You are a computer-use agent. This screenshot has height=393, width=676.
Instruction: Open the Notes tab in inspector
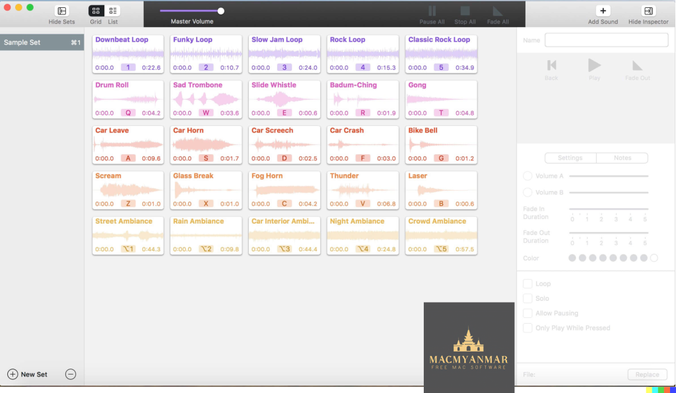click(622, 158)
